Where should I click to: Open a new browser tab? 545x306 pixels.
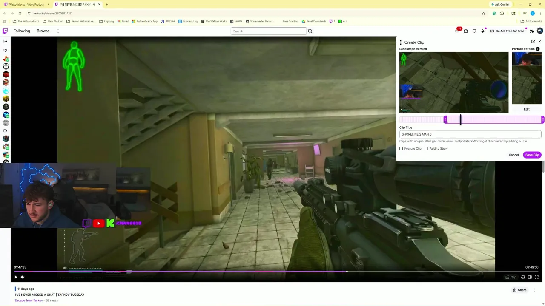click(107, 4)
